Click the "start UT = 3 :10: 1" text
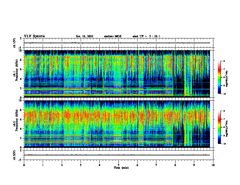The width and height of the screenshot is (240, 185). pyautogui.click(x=146, y=36)
